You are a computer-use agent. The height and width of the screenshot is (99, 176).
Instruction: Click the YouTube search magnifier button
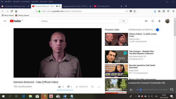click(124, 21)
